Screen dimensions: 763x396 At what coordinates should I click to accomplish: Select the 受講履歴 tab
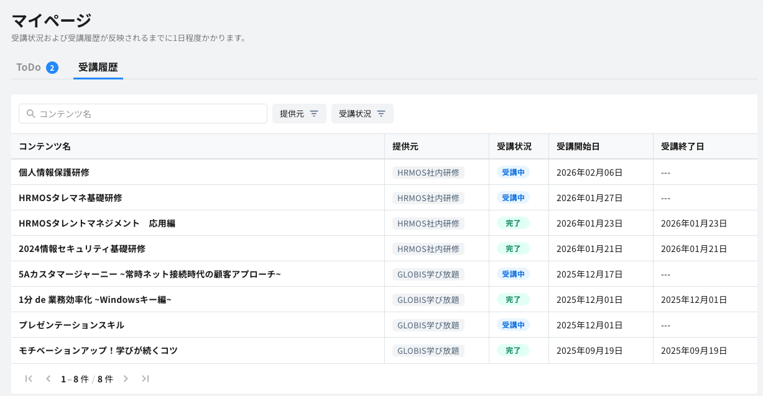(98, 67)
